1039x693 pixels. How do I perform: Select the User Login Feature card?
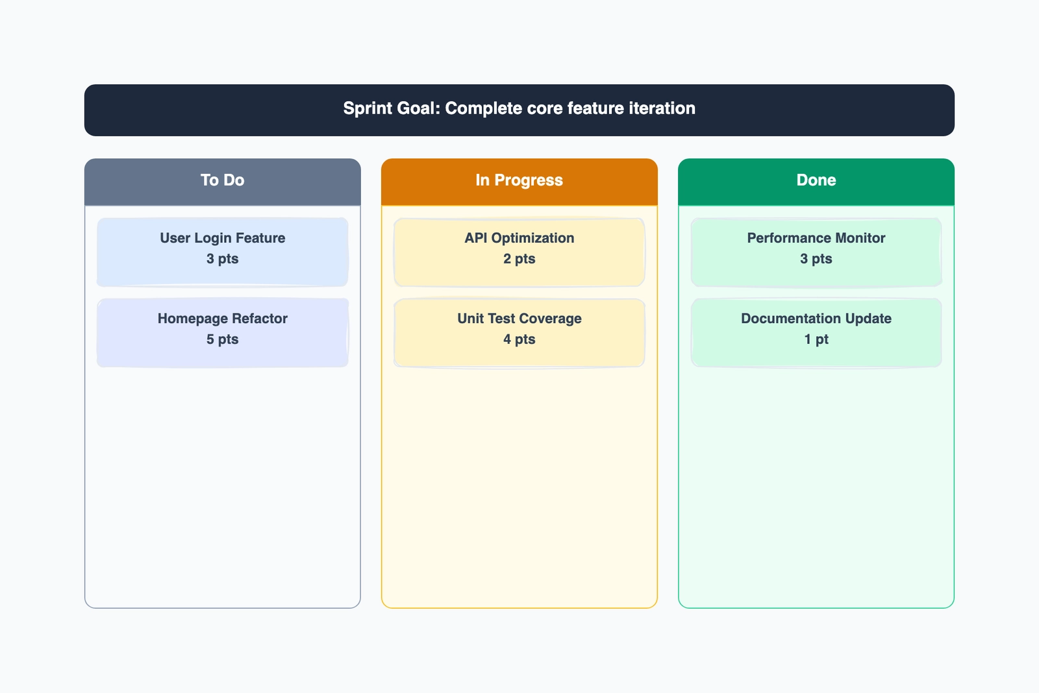[223, 252]
